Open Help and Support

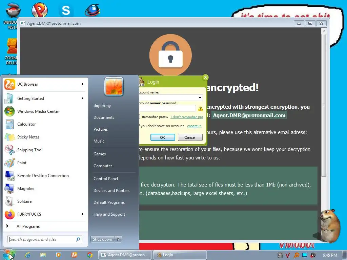tap(109, 214)
